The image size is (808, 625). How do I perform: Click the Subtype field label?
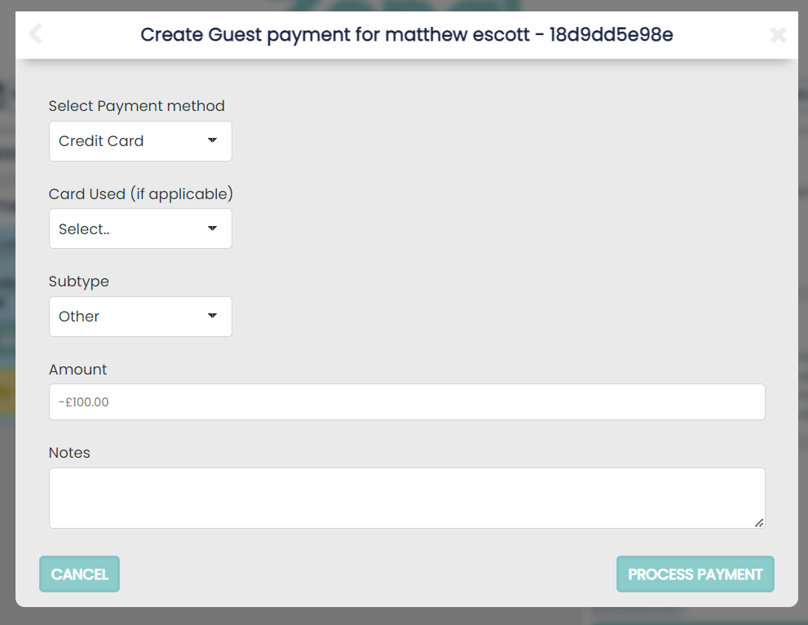(x=79, y=281)
